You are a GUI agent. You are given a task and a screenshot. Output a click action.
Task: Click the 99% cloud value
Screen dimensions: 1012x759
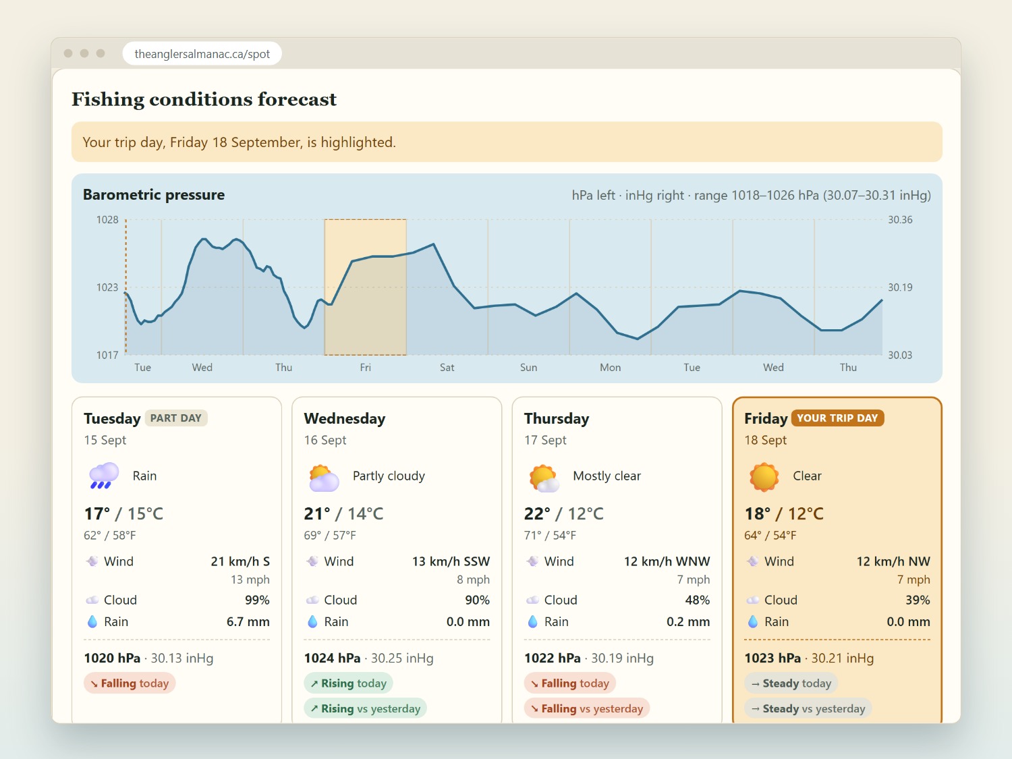pos(257,600)
